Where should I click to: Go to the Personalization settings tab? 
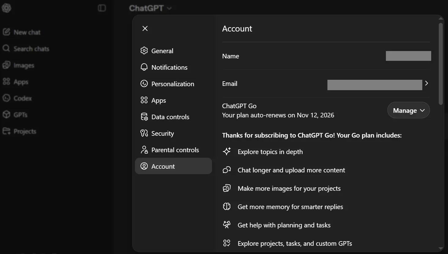(x=174, y=84)
